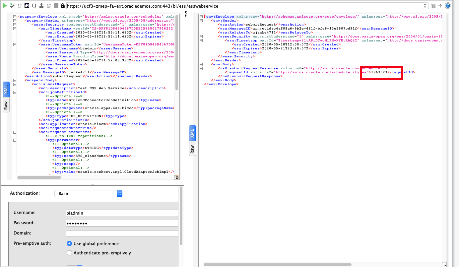Screen dimensions: 459x267
Task: Toggle the editor layout icon beside the plus
Action: click(x=433, y=6)
